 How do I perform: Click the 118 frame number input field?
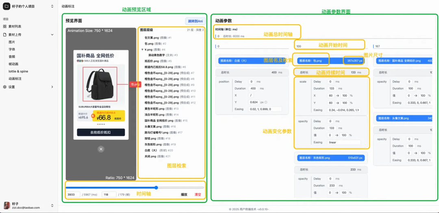109,195
